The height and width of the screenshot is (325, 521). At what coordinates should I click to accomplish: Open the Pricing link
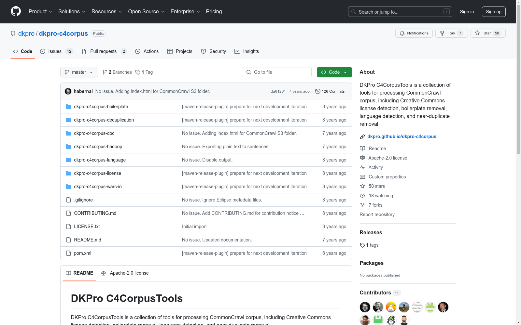coord(214,11)
